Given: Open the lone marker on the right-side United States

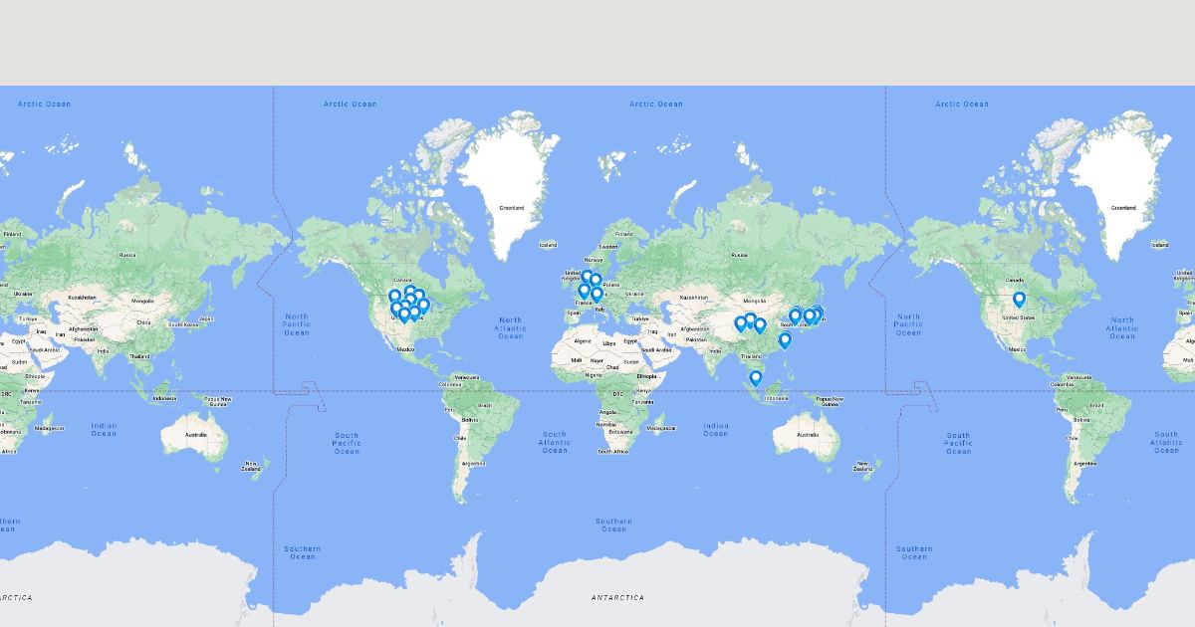Looking at the screenshot, I should [x=1019, y=299].
